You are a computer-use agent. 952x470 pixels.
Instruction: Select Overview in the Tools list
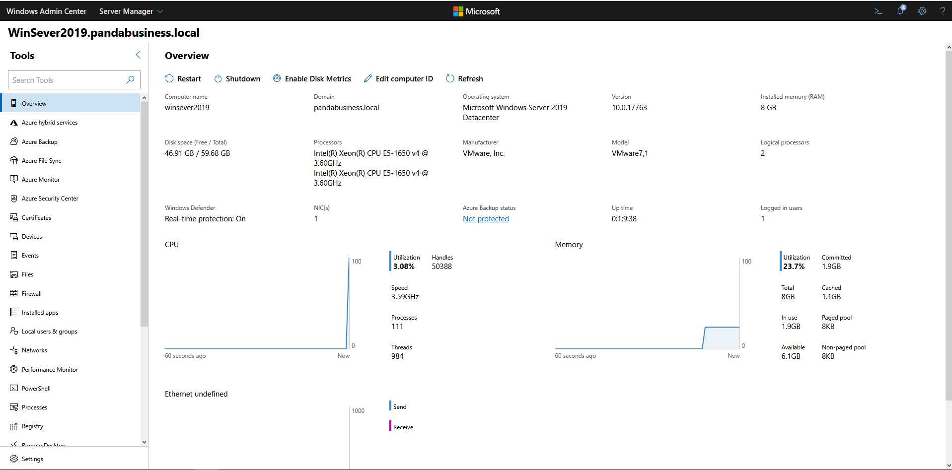coord(70,103)
